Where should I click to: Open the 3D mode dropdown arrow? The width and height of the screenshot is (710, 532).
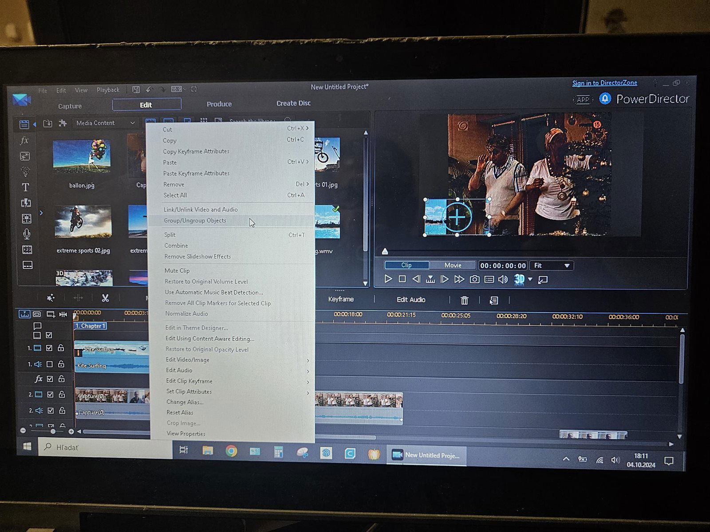click(x=530, y=279)
